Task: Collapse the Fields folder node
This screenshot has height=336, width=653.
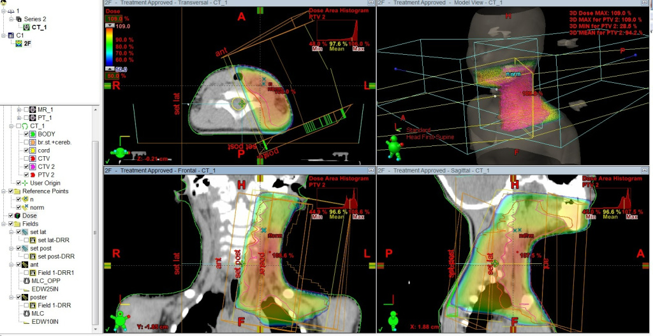Action: [4, 224]
